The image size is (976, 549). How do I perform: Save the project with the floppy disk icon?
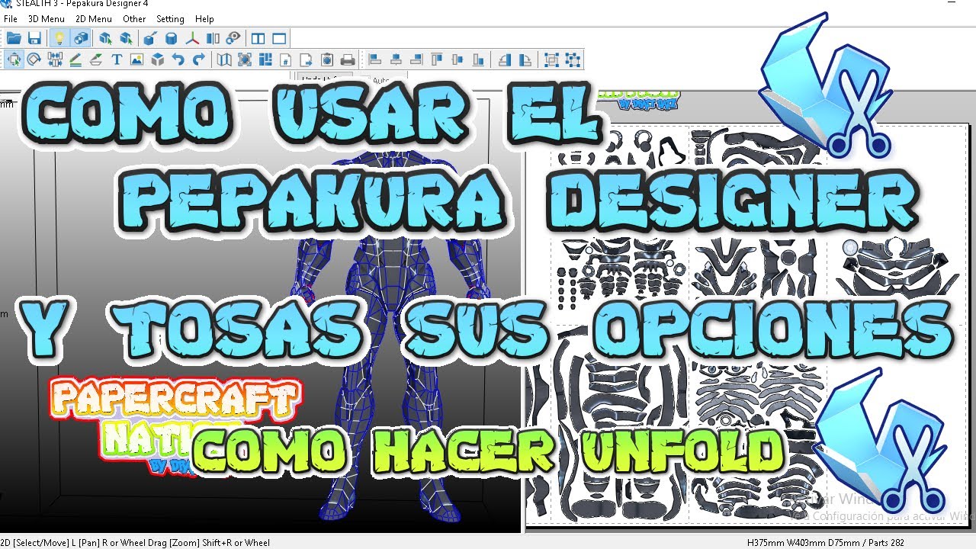[x=34, y=38]
